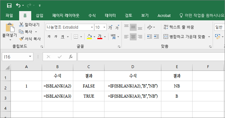
Task: Open the 검토 ribbon tab
Action: point(129,15)
